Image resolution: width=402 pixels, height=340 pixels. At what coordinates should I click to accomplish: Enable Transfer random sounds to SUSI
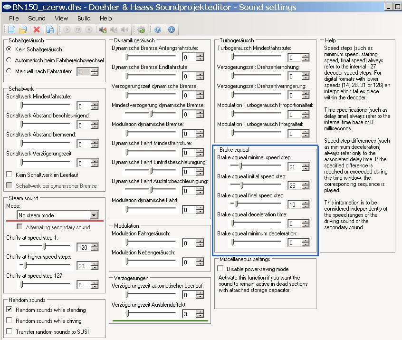coord(9,331)
